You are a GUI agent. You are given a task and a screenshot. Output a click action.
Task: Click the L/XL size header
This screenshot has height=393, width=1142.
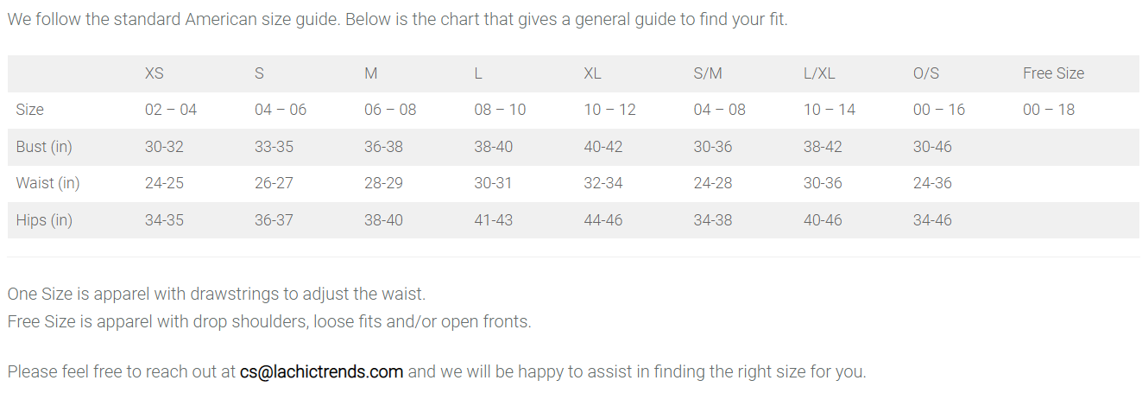click(x=819, y=73)
